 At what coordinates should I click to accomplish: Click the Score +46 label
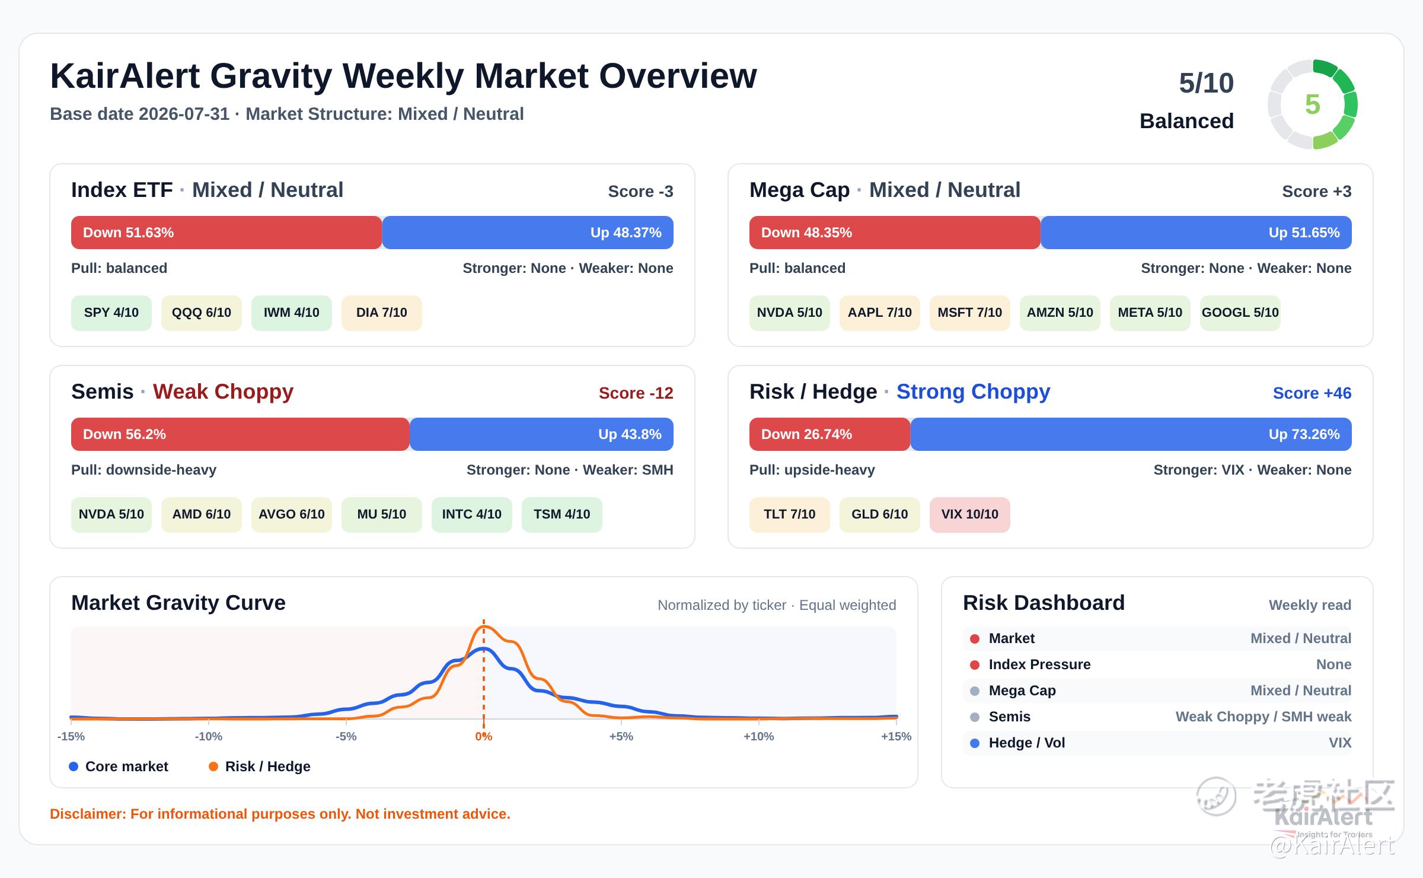1312,393
